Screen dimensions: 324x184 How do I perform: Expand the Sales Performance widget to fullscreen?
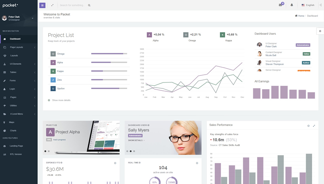(314, 126)
